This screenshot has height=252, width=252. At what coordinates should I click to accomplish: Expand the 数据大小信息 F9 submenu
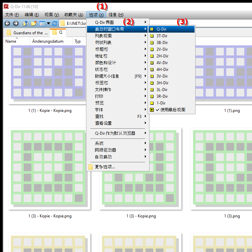click(x=118, y=76)
